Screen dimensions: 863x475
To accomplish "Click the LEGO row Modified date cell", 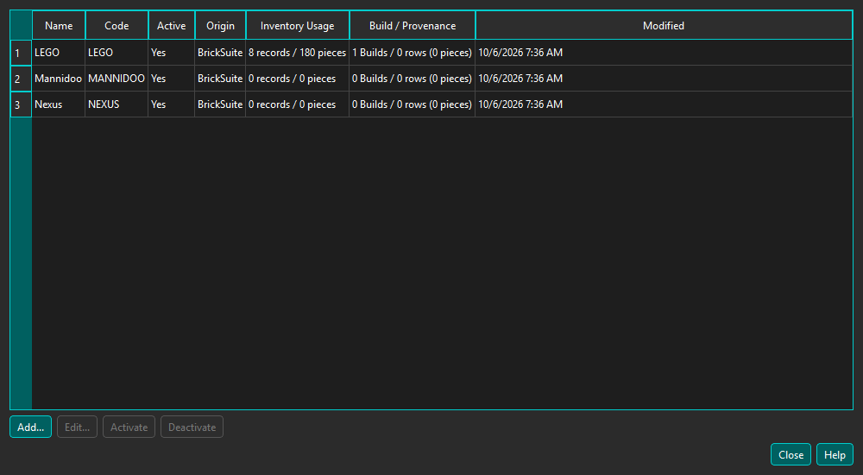I will (x=664, y=53).
